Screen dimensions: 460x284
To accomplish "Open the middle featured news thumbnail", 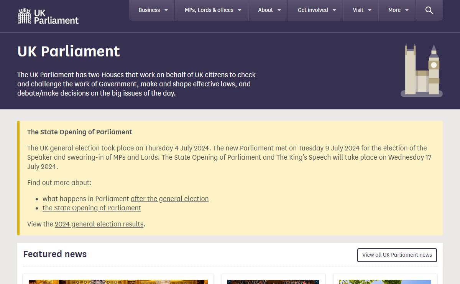I will pos(273,282).
